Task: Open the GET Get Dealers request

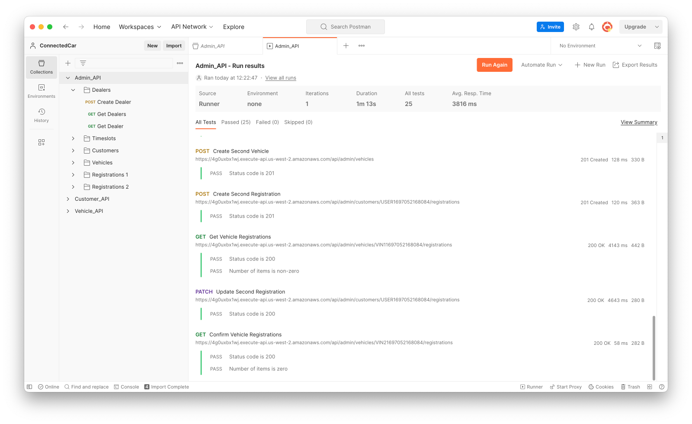Action: coord(107,114)
